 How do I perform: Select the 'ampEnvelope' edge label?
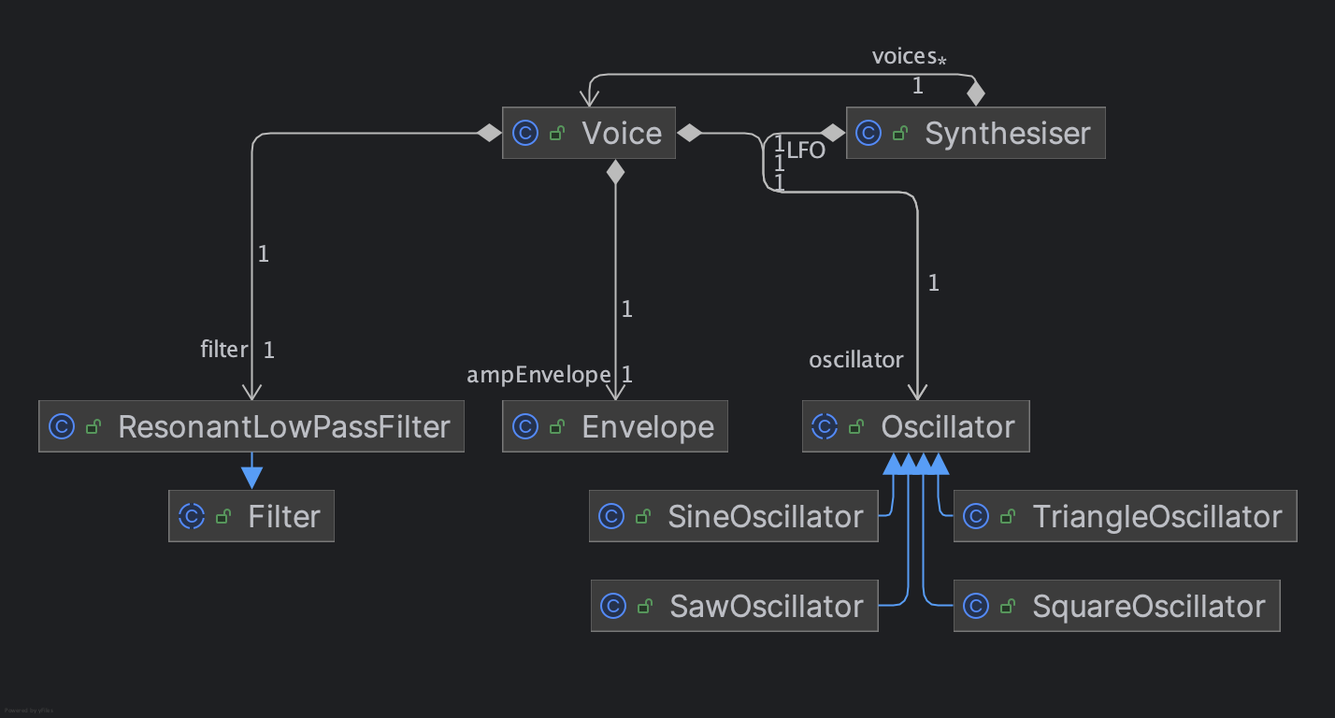(538, 375)
